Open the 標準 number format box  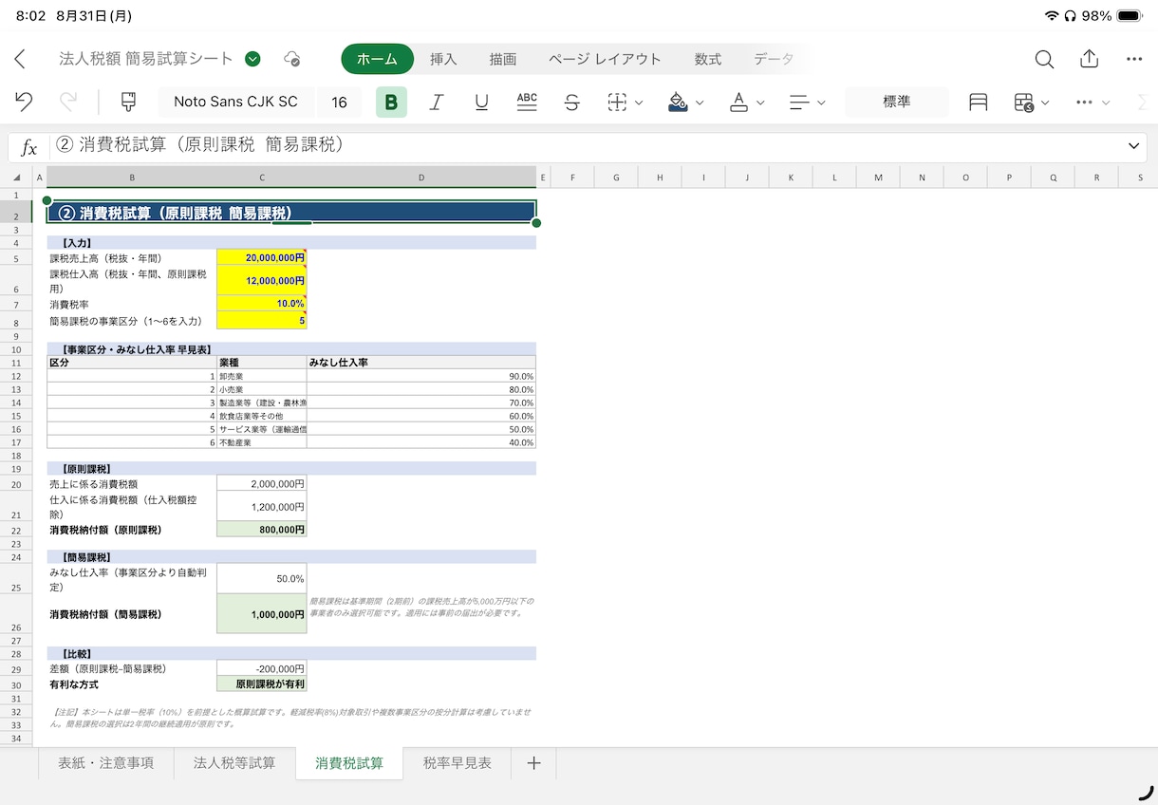click(x=897, y=102)
